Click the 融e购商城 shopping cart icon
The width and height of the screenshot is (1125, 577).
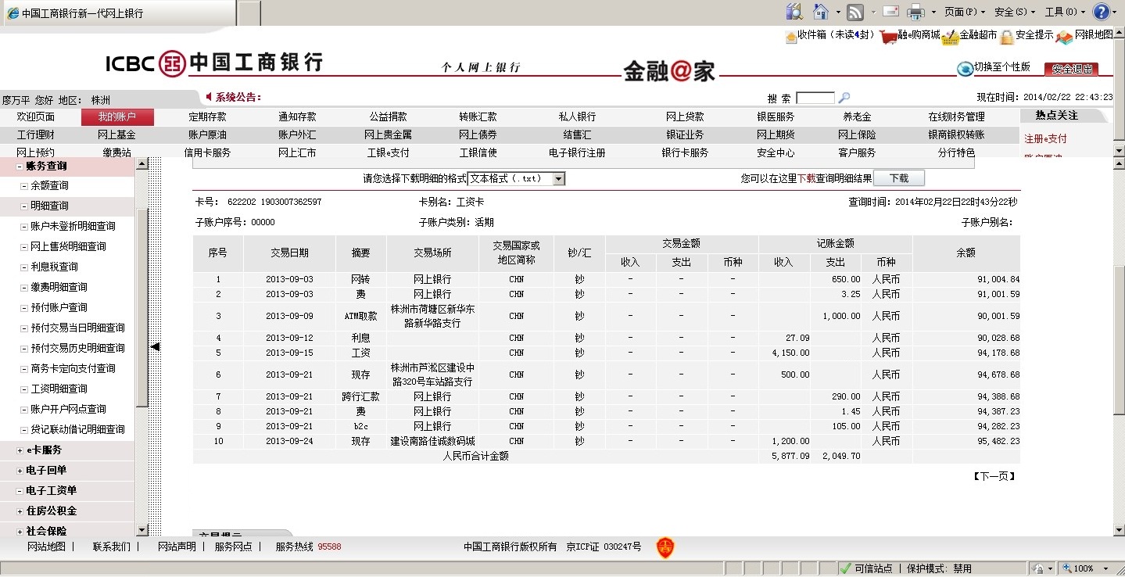click(887, 37)
